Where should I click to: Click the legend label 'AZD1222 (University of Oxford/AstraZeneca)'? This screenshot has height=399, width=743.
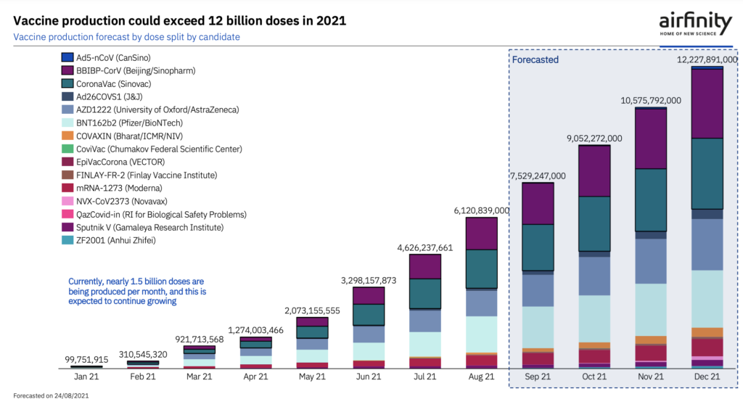(157, 110)
